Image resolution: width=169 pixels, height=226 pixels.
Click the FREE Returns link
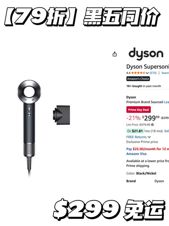136,137
